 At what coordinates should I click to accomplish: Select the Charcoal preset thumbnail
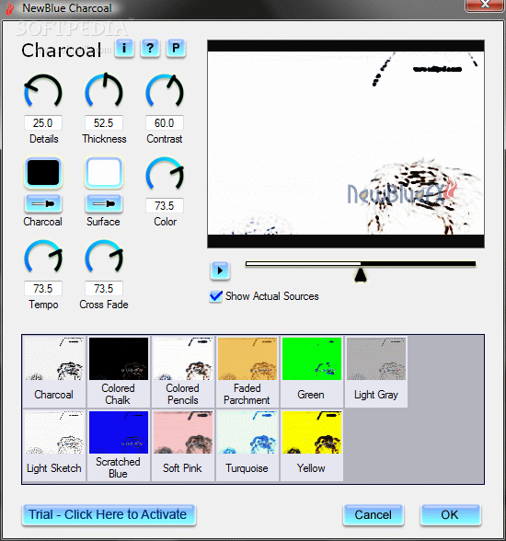click(54, 371)
